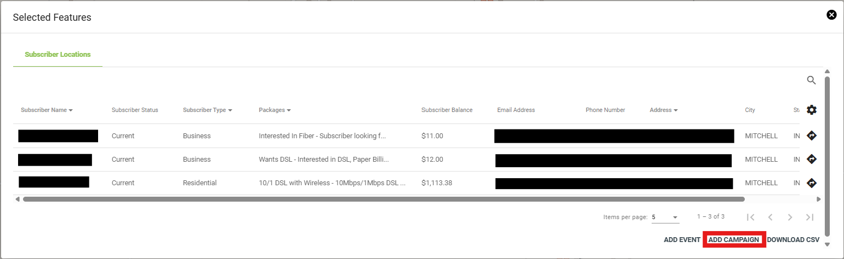The width and height of the screenshot is (844, 259).
Task: Click Business type in $12.00 row
Action: tap(197, 159)
